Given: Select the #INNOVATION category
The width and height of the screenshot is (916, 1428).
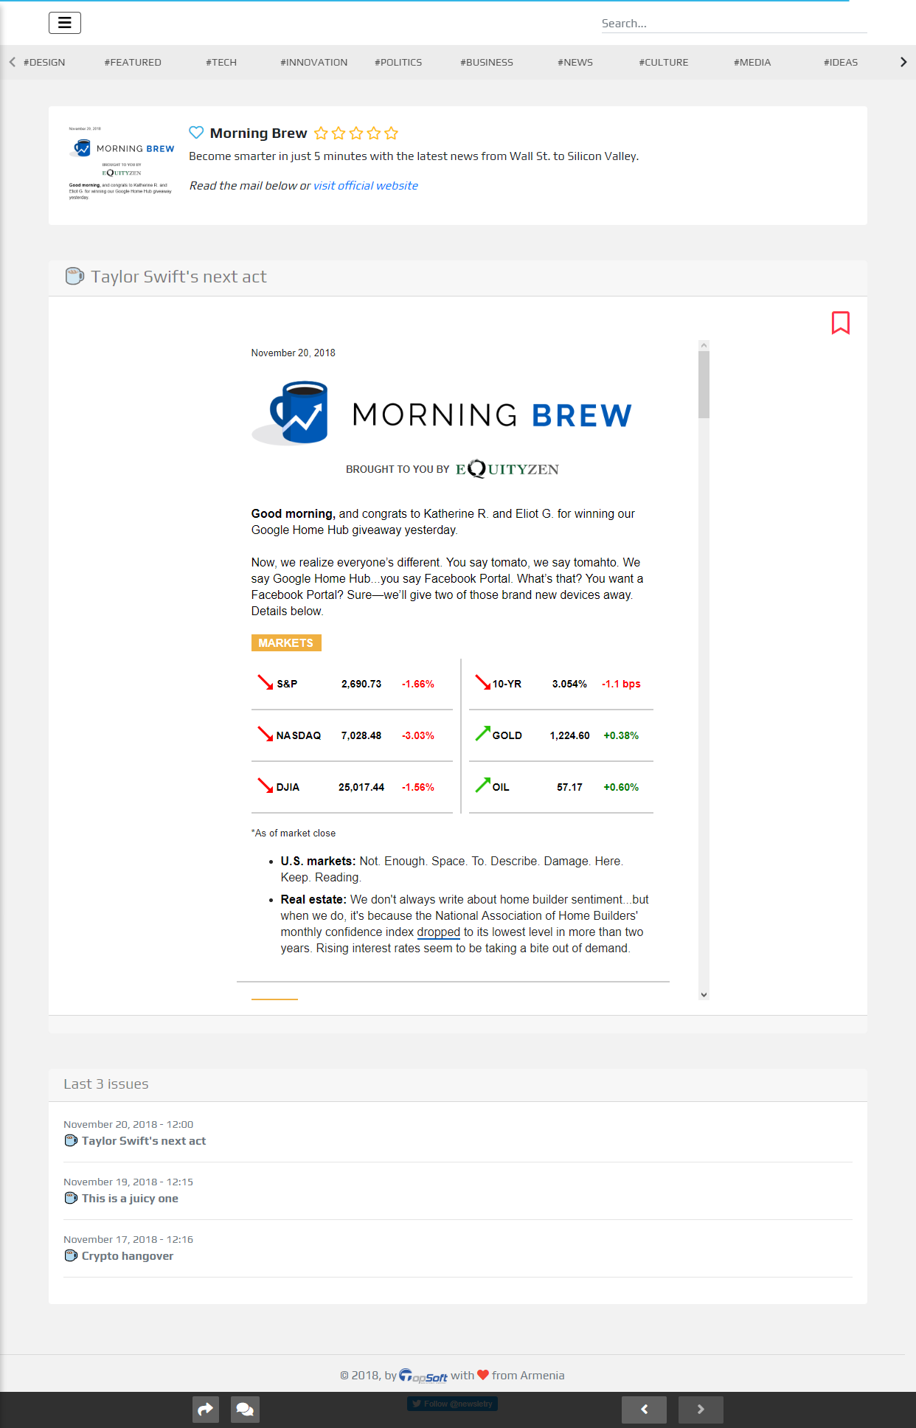Looking at the screenshot, I should (313, 63).
